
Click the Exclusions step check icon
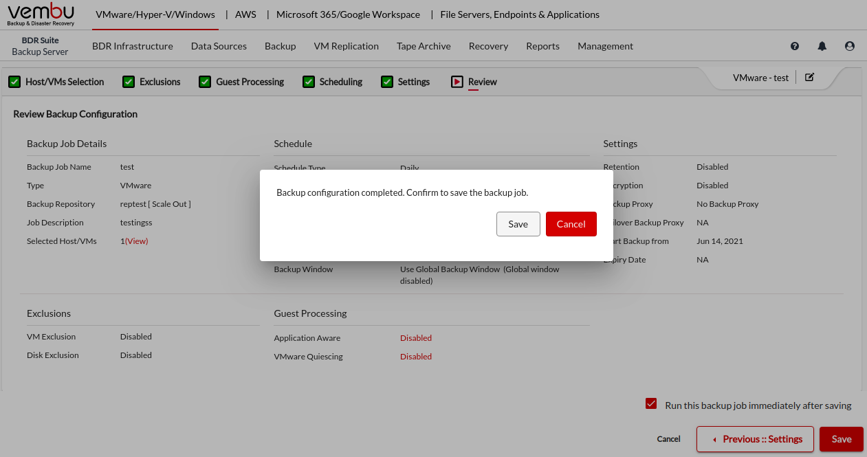(x=129, y=82)
